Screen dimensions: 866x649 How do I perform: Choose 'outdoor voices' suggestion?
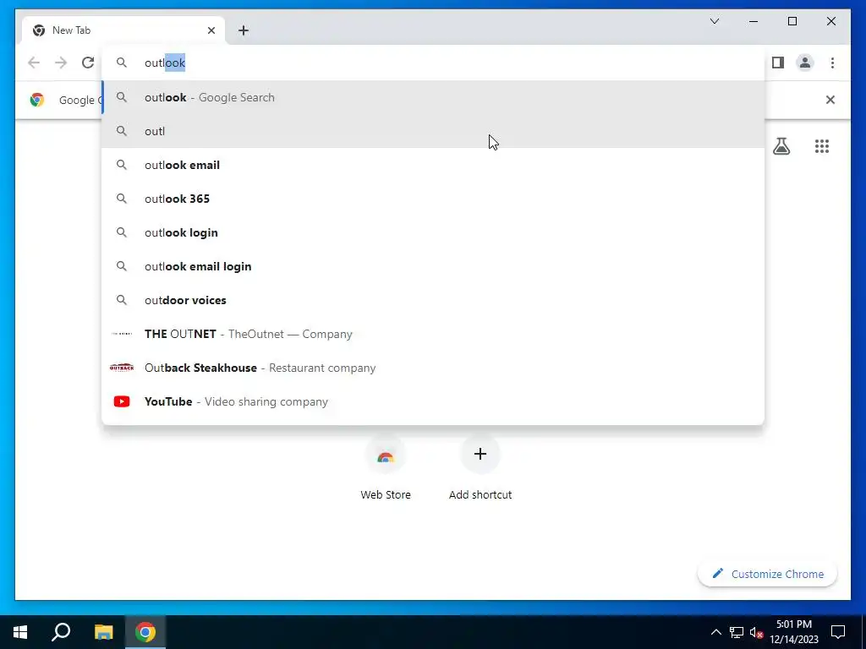[434, 300]
